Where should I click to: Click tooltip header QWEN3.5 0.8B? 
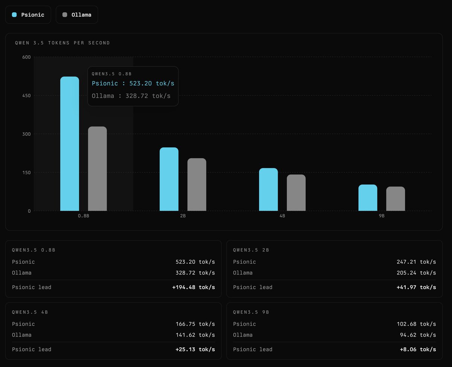pyautogui.click(x=112, y=74)
